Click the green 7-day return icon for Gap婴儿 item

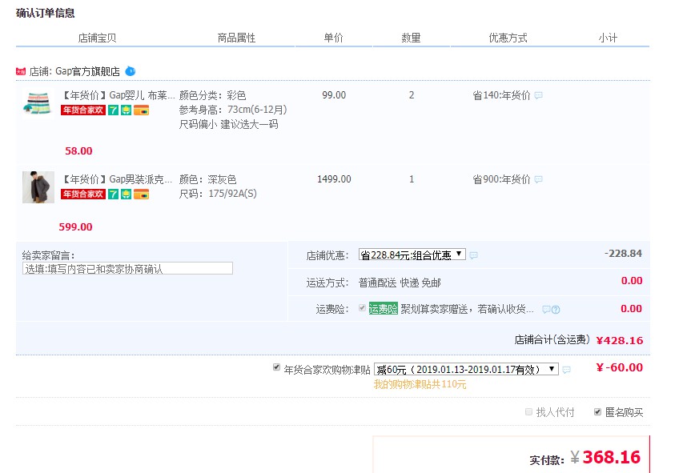(x=113, y=110)
